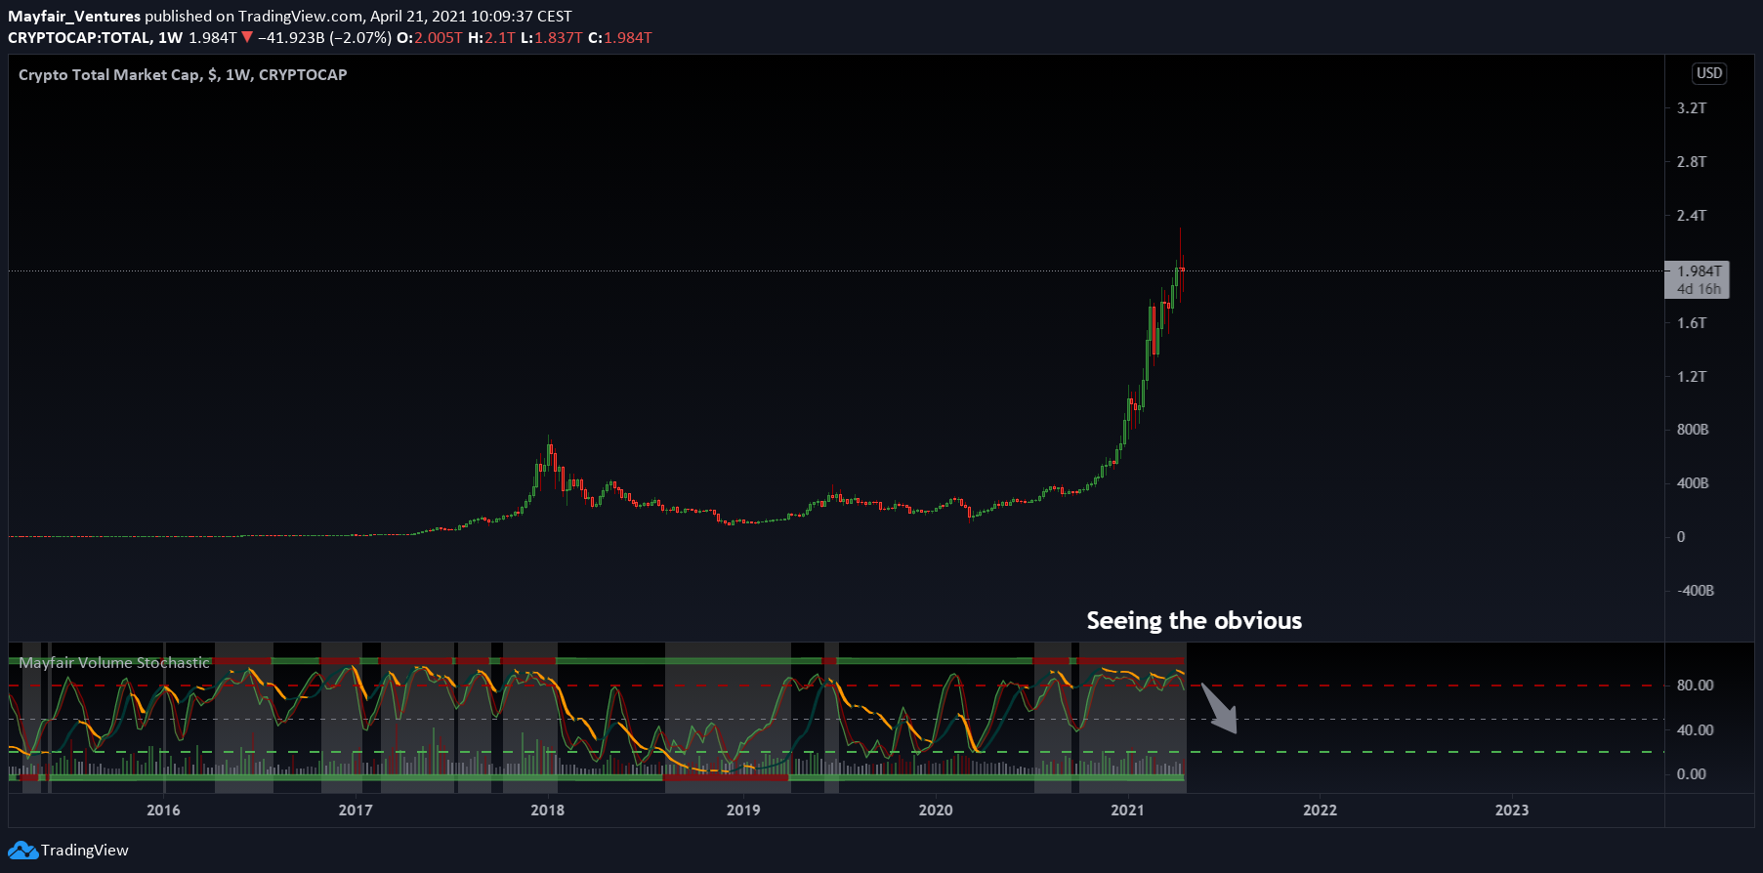Click the 400B price axis label

1693,483
